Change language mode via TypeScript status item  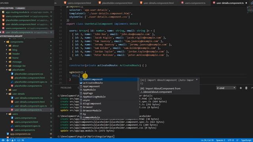246,140
